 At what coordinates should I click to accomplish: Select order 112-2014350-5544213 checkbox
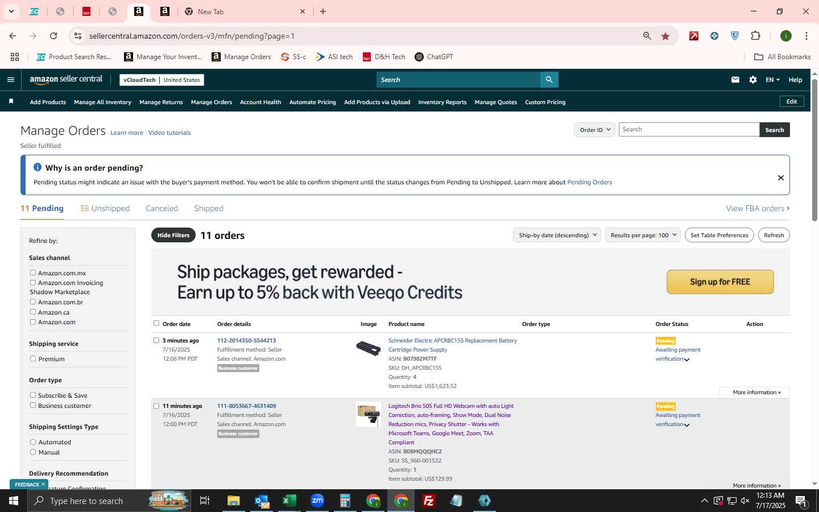coord(156,341)
